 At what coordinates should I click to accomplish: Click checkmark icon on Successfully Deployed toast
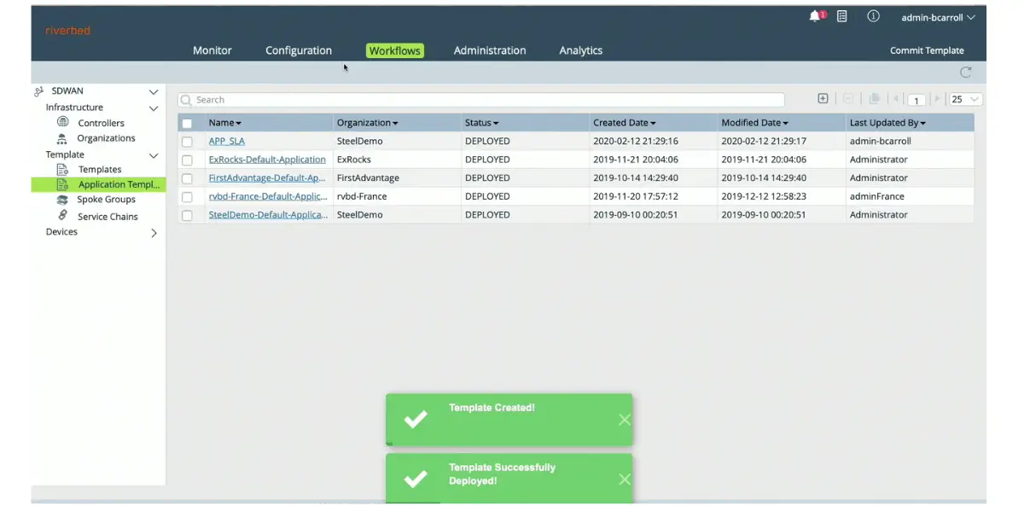(x=416, y=479)
